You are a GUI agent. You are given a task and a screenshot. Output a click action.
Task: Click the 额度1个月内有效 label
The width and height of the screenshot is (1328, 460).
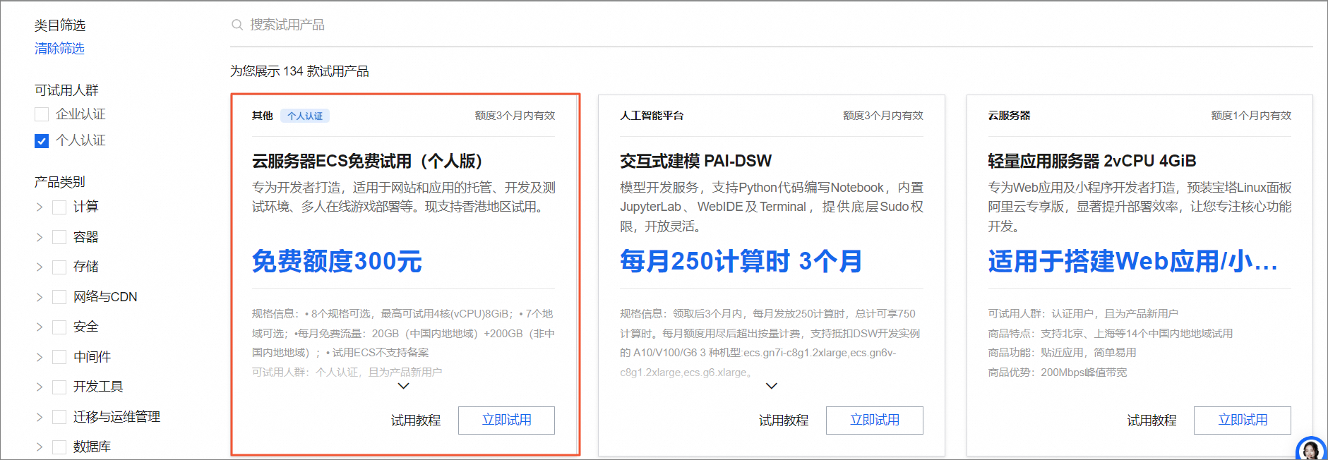1251,116
